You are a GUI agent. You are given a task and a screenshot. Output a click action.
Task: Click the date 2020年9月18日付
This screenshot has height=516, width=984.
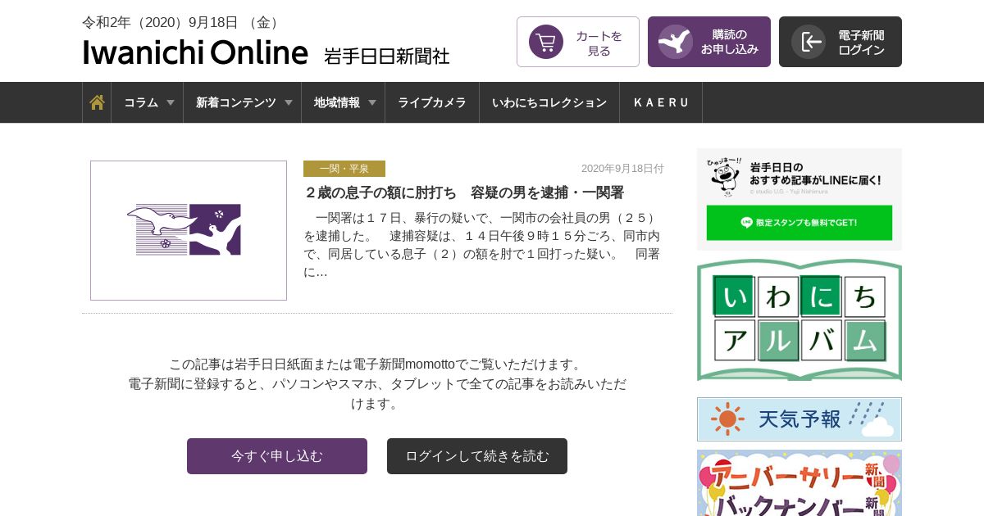622,169
